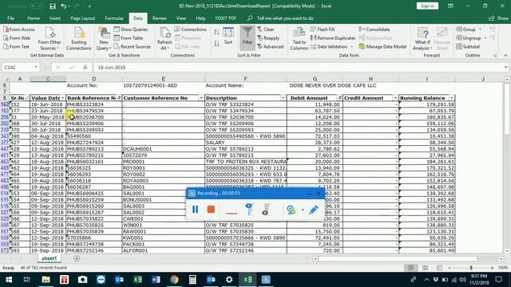Click Connections in the Connections group
Screen dimensions: 511x287
pos(190,29)
